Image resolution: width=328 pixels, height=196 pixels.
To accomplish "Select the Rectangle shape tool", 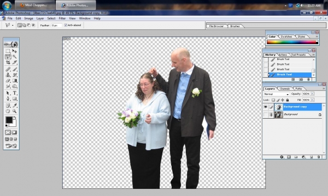I will pyautogui.click(x=14, y=99).
